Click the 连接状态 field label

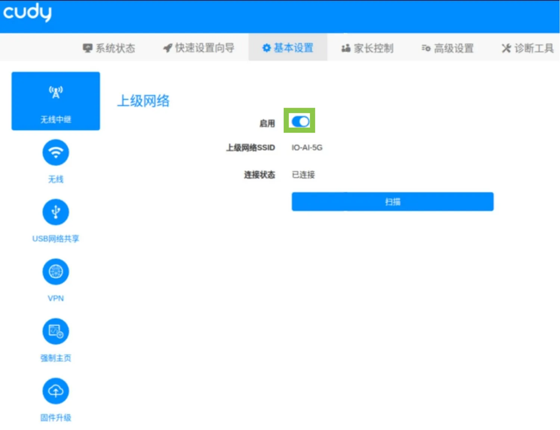(259, 175)
